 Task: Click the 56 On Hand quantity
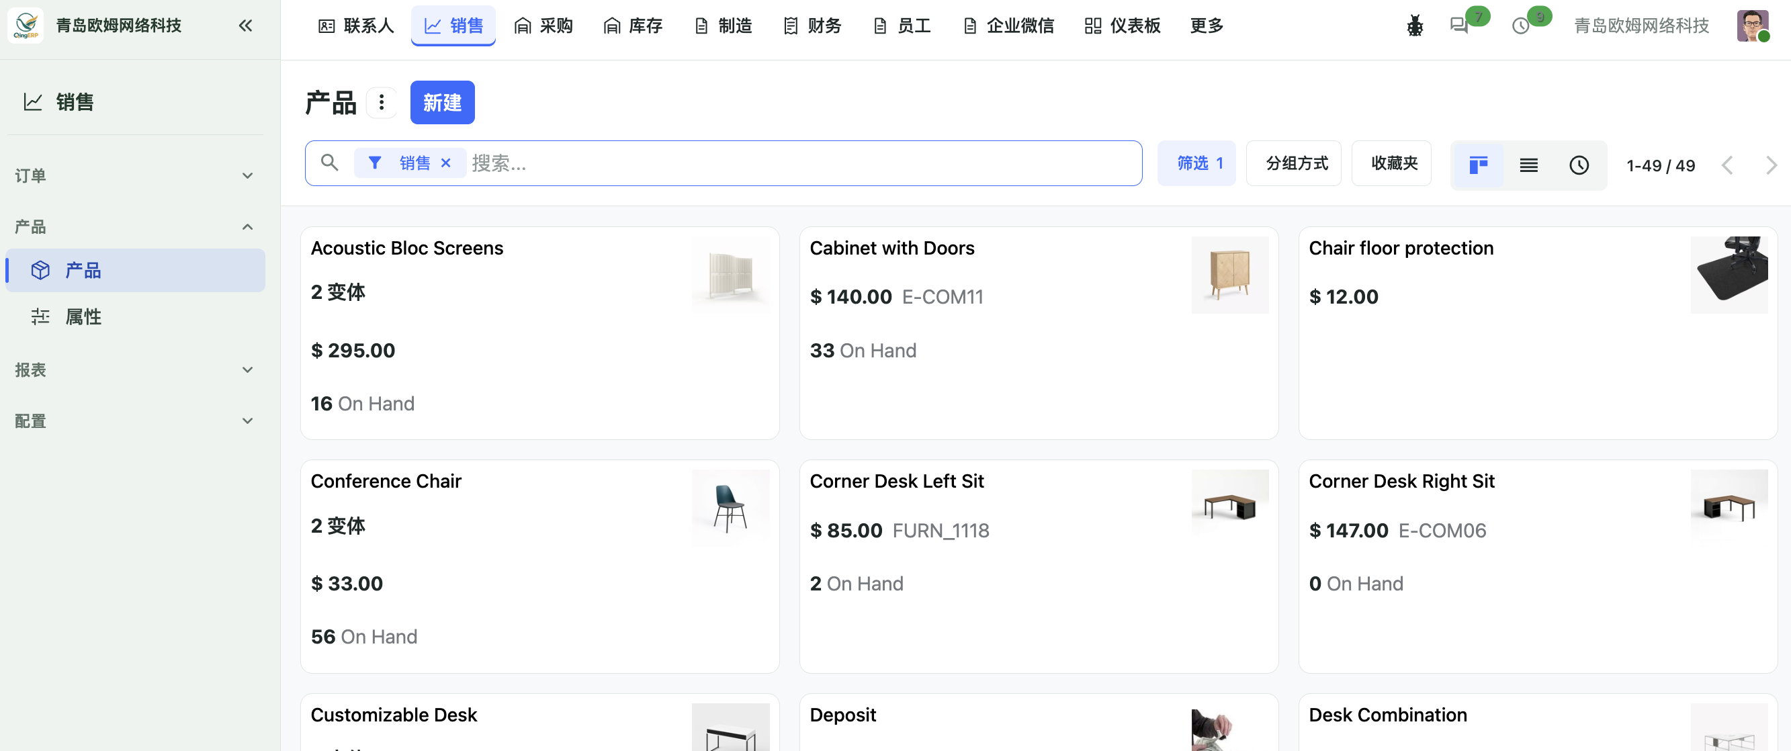click(x=363, y=636)
